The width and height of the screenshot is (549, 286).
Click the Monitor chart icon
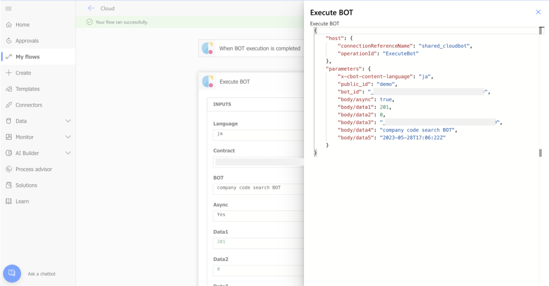pyautogui.click(x=9, y=137)
